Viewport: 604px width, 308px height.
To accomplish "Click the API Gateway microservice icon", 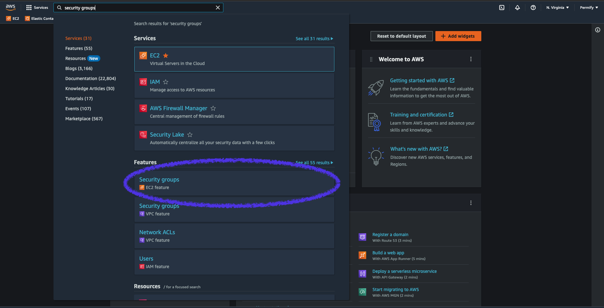I will 362,274.
